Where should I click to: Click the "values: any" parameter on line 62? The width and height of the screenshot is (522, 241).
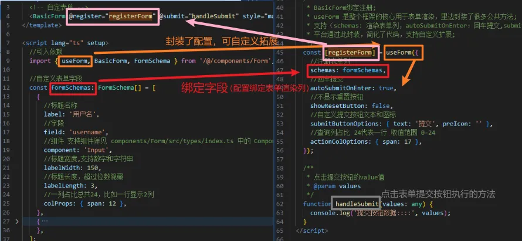[402, 204]
